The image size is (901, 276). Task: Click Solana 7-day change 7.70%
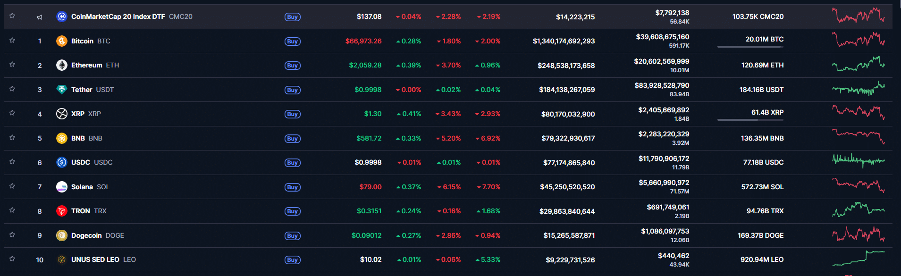click(x=488, y=187)
